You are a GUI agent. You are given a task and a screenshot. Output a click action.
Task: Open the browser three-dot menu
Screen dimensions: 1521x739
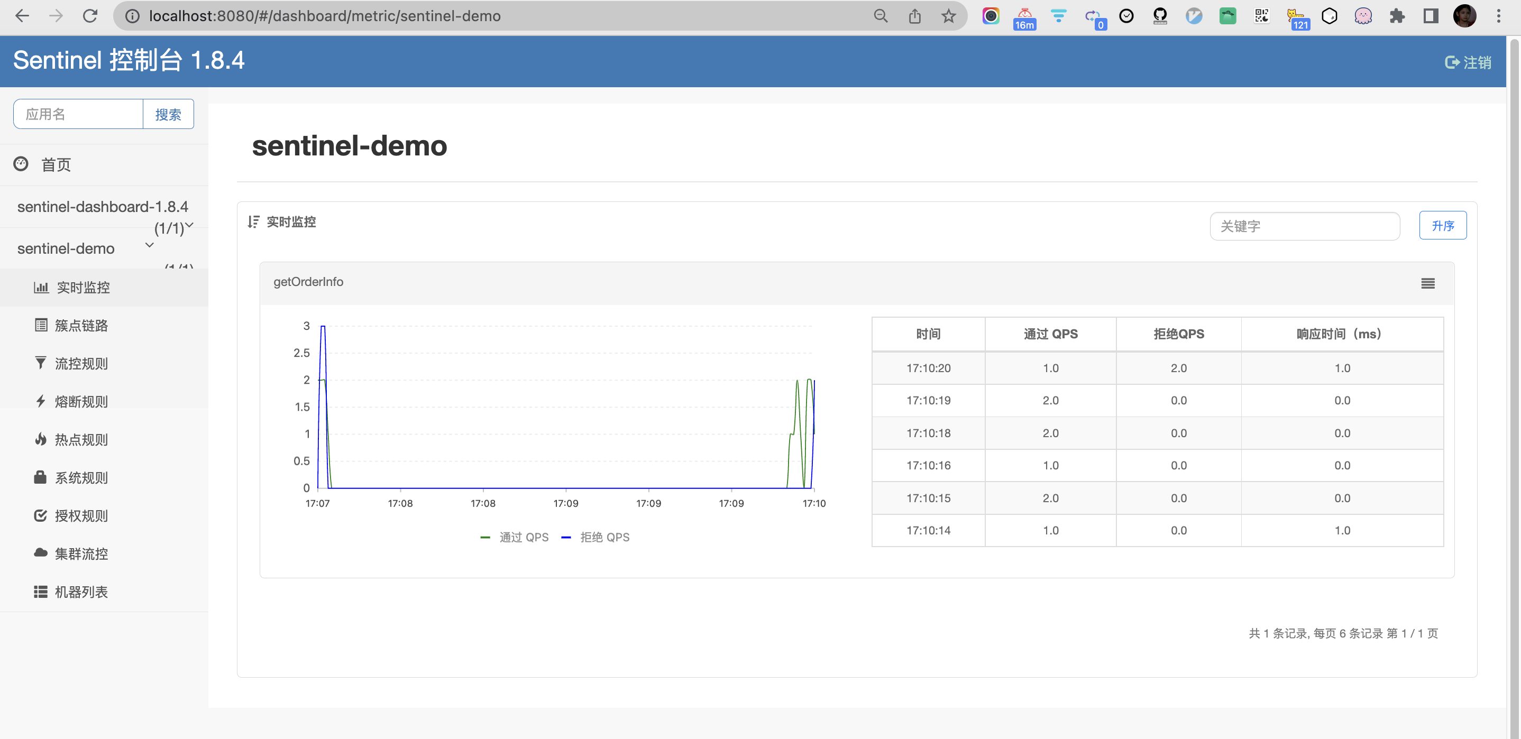1498,16
